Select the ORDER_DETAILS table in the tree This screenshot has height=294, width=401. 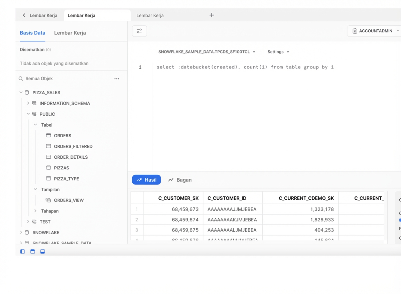(71, 157)
